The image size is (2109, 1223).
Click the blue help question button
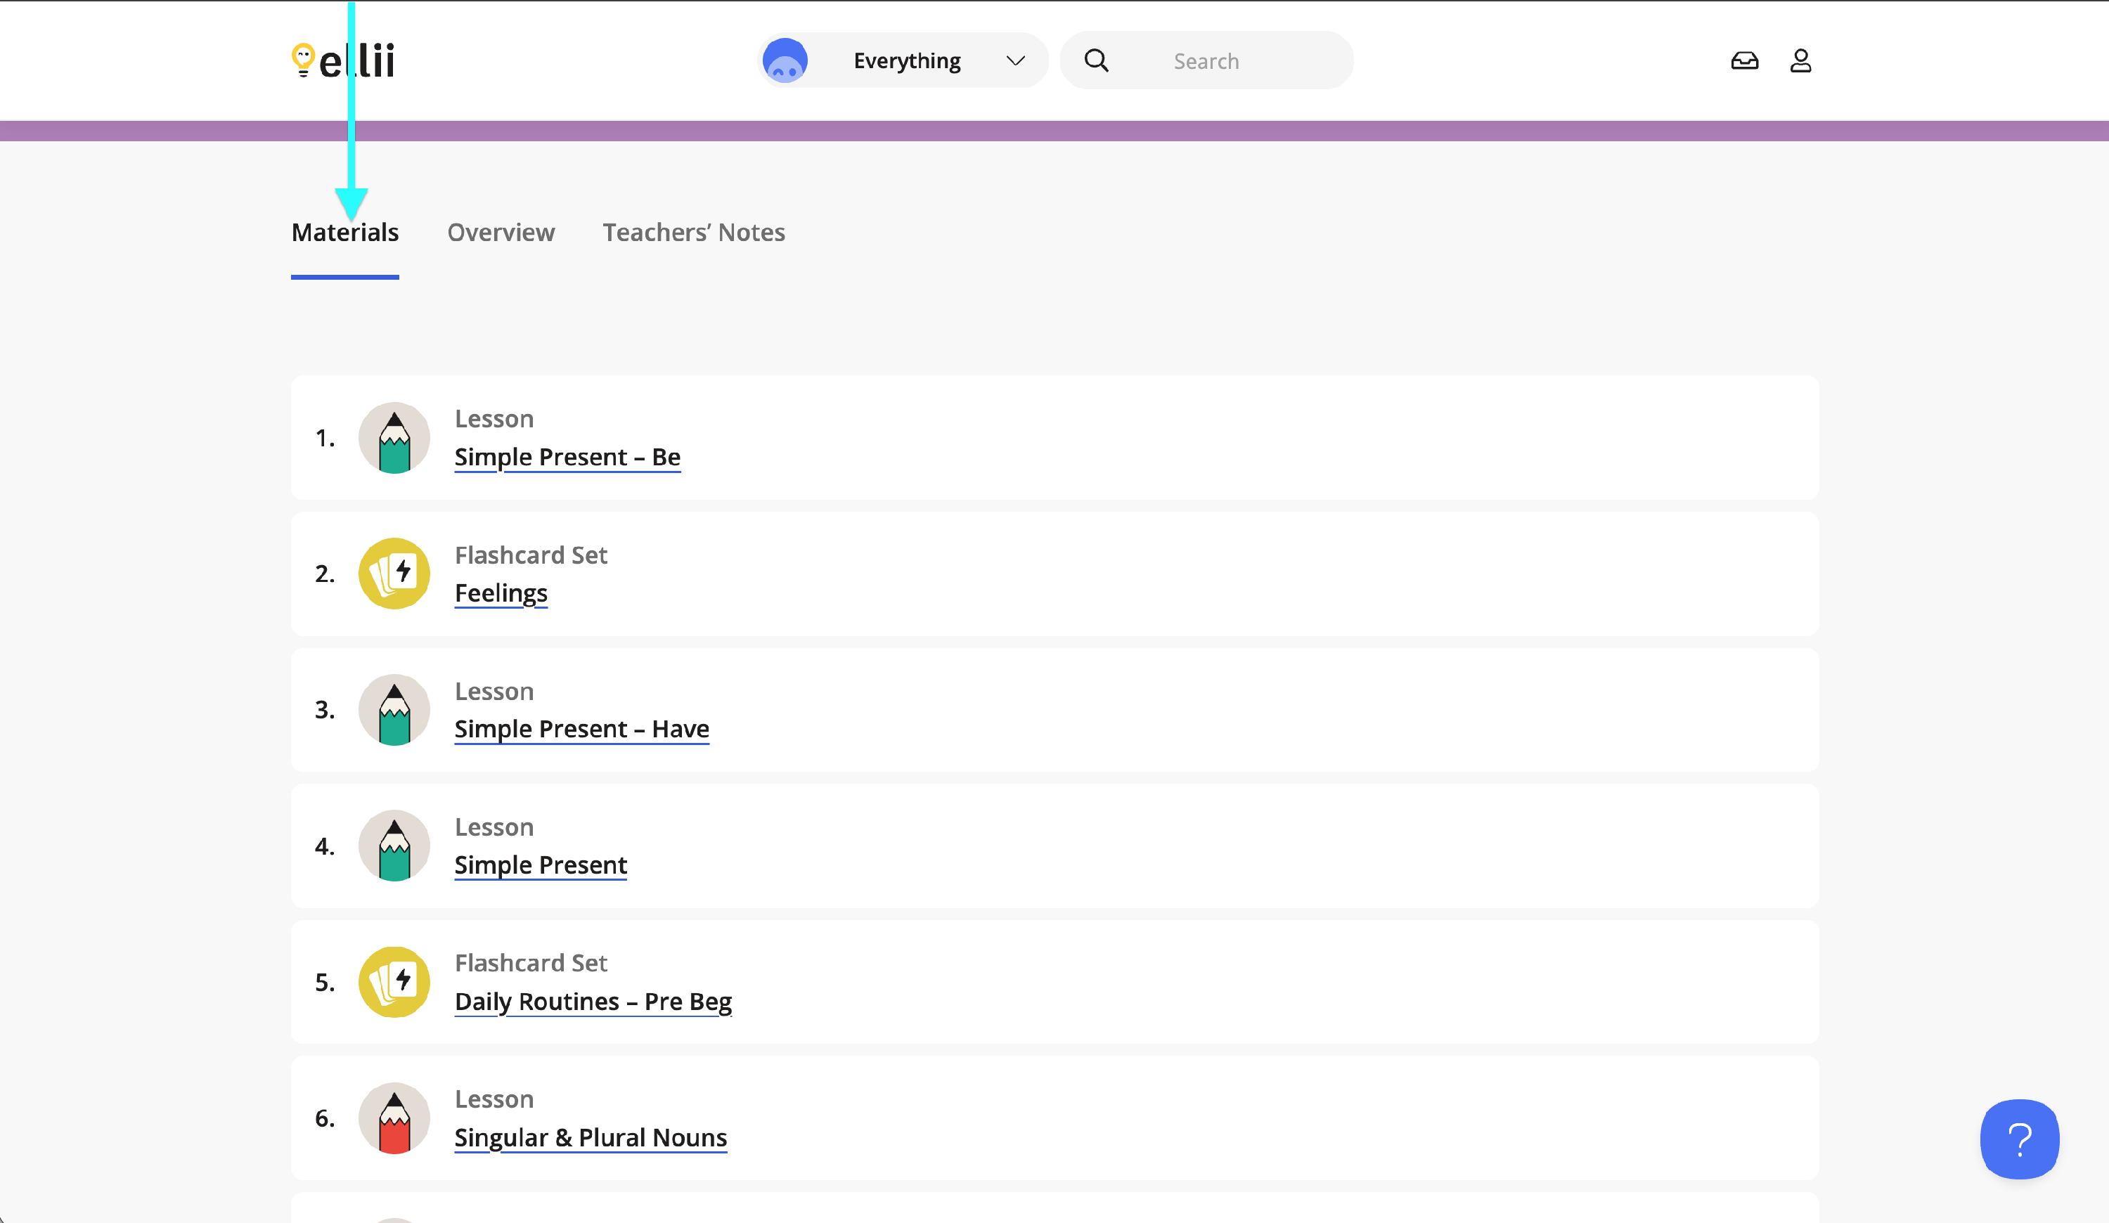(2018, 1139)
